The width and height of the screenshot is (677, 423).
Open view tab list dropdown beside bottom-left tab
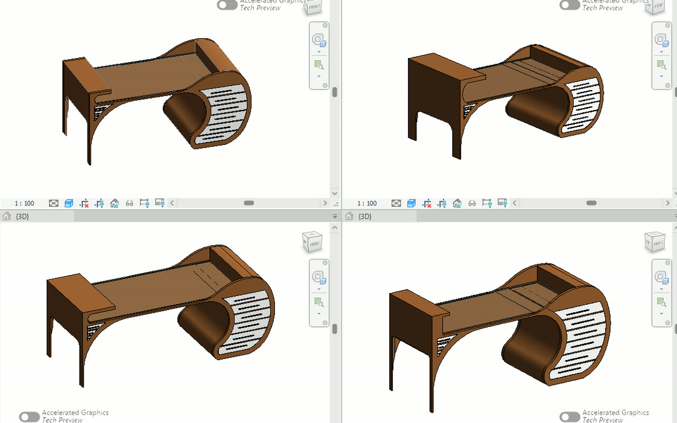pos(335,216)
